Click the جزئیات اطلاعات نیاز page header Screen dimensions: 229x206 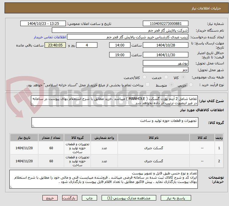click(x=206, y=8)
